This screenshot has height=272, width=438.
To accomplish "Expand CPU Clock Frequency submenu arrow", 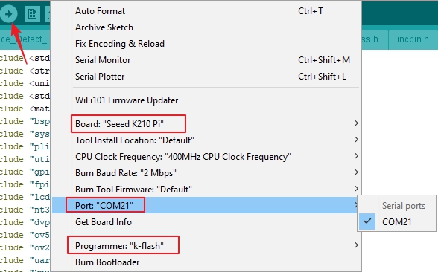I will point(356,156).
